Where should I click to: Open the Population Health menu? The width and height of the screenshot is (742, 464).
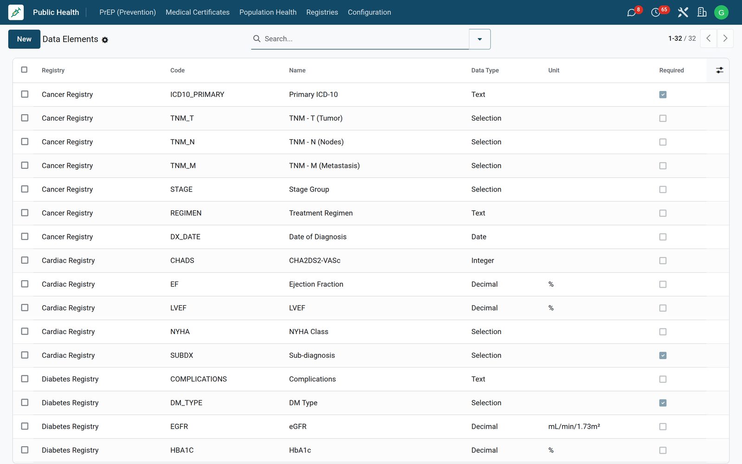(x=268, y=13)
